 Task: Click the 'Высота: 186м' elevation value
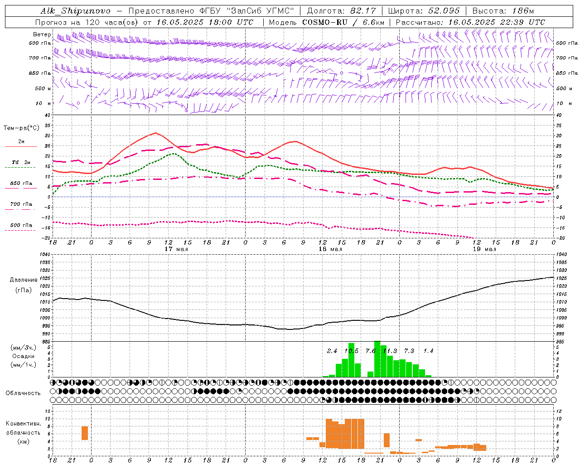[503, 11]
